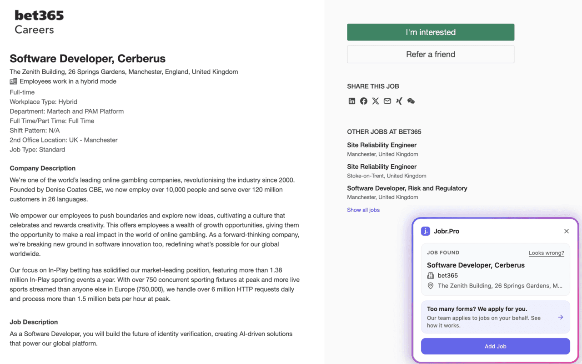Click the I'm interested button
Screen dimensions: 582x364
[x=431, y=32]
